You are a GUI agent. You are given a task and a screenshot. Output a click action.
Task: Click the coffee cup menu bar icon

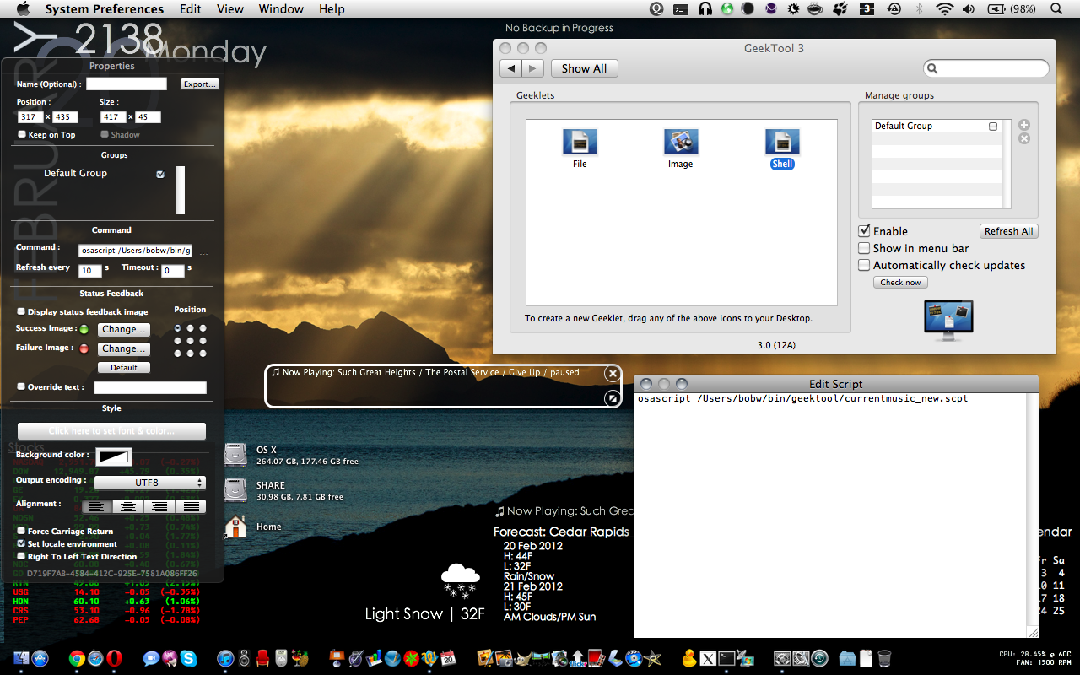coord(815,9)
